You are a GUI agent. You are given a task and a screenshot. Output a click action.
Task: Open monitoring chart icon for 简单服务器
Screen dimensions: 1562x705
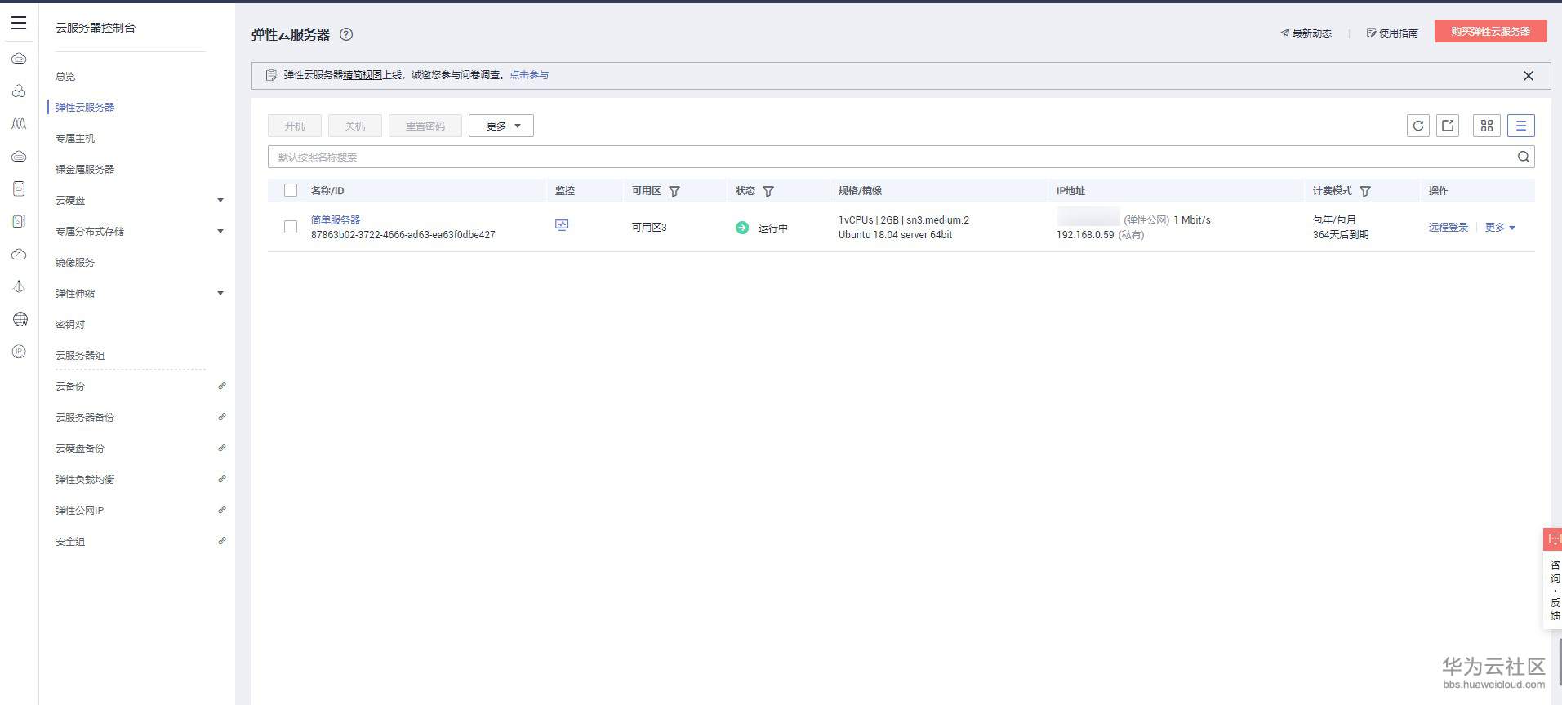[562, 225]
